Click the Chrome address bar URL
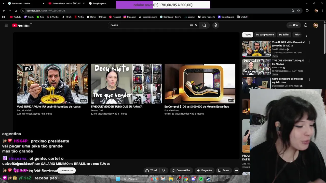 click(46, 11)
